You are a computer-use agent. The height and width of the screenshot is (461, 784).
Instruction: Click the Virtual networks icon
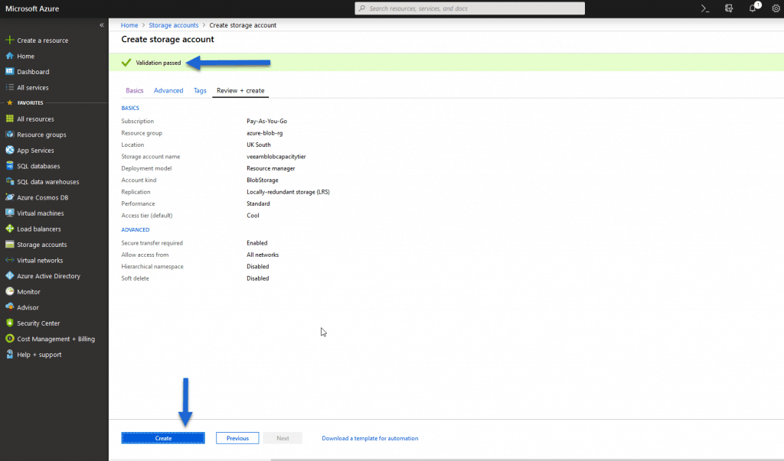coord(9,260)
